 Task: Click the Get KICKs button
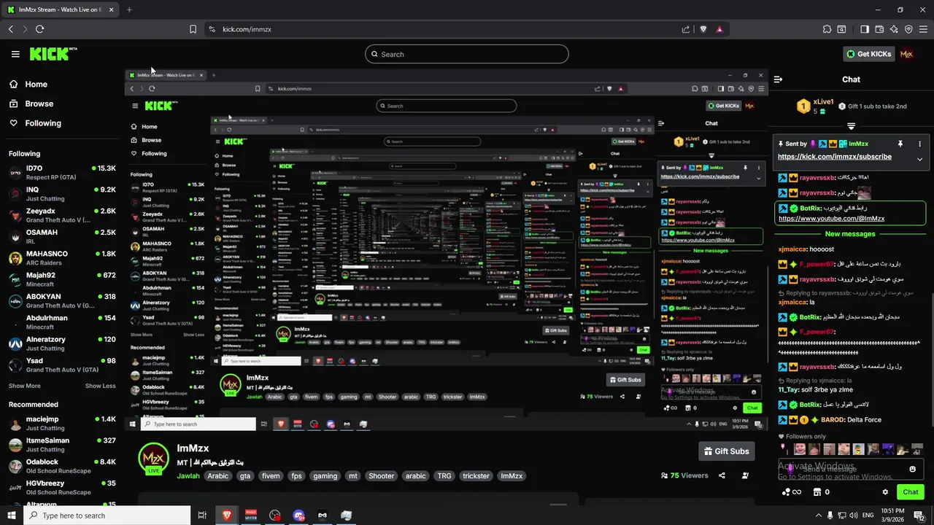click(x=868, y=54)
